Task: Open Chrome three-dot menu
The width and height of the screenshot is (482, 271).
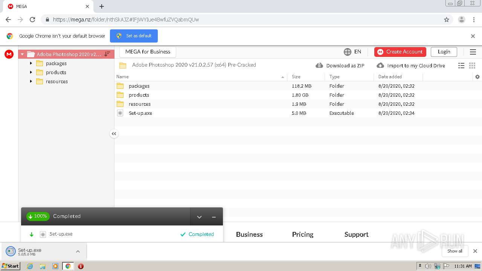Action: click(x=474, y=20)
